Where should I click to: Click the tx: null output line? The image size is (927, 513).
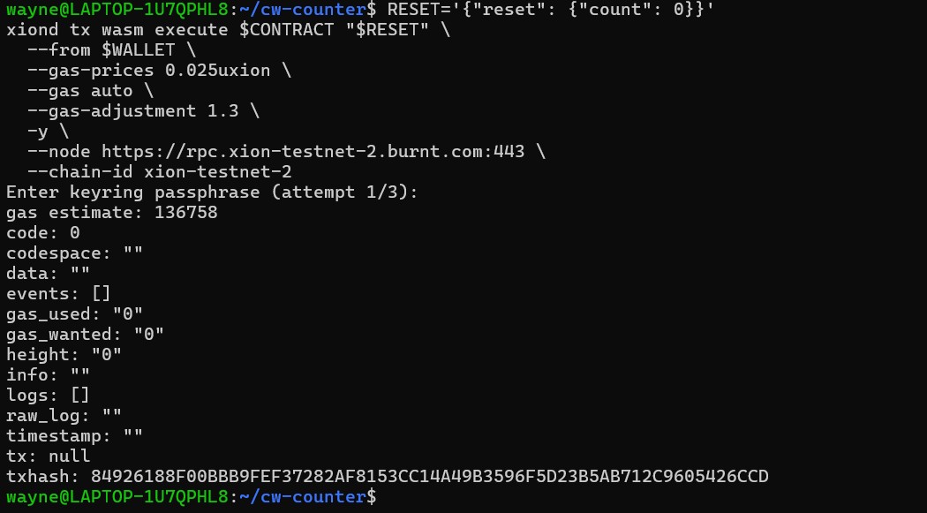48,456
